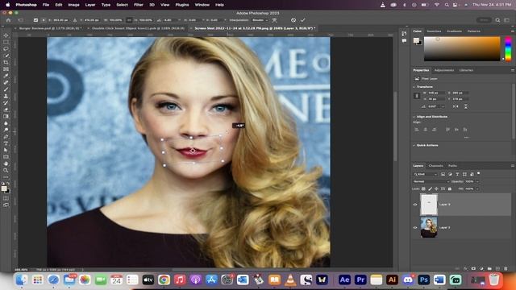
Task: Open the layer Opacity slider arrow
Action: pyautogui.click(x=477, y=181)
